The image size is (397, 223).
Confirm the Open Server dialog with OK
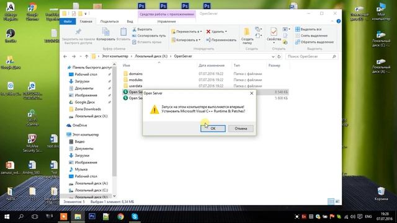tap(213, 128)
